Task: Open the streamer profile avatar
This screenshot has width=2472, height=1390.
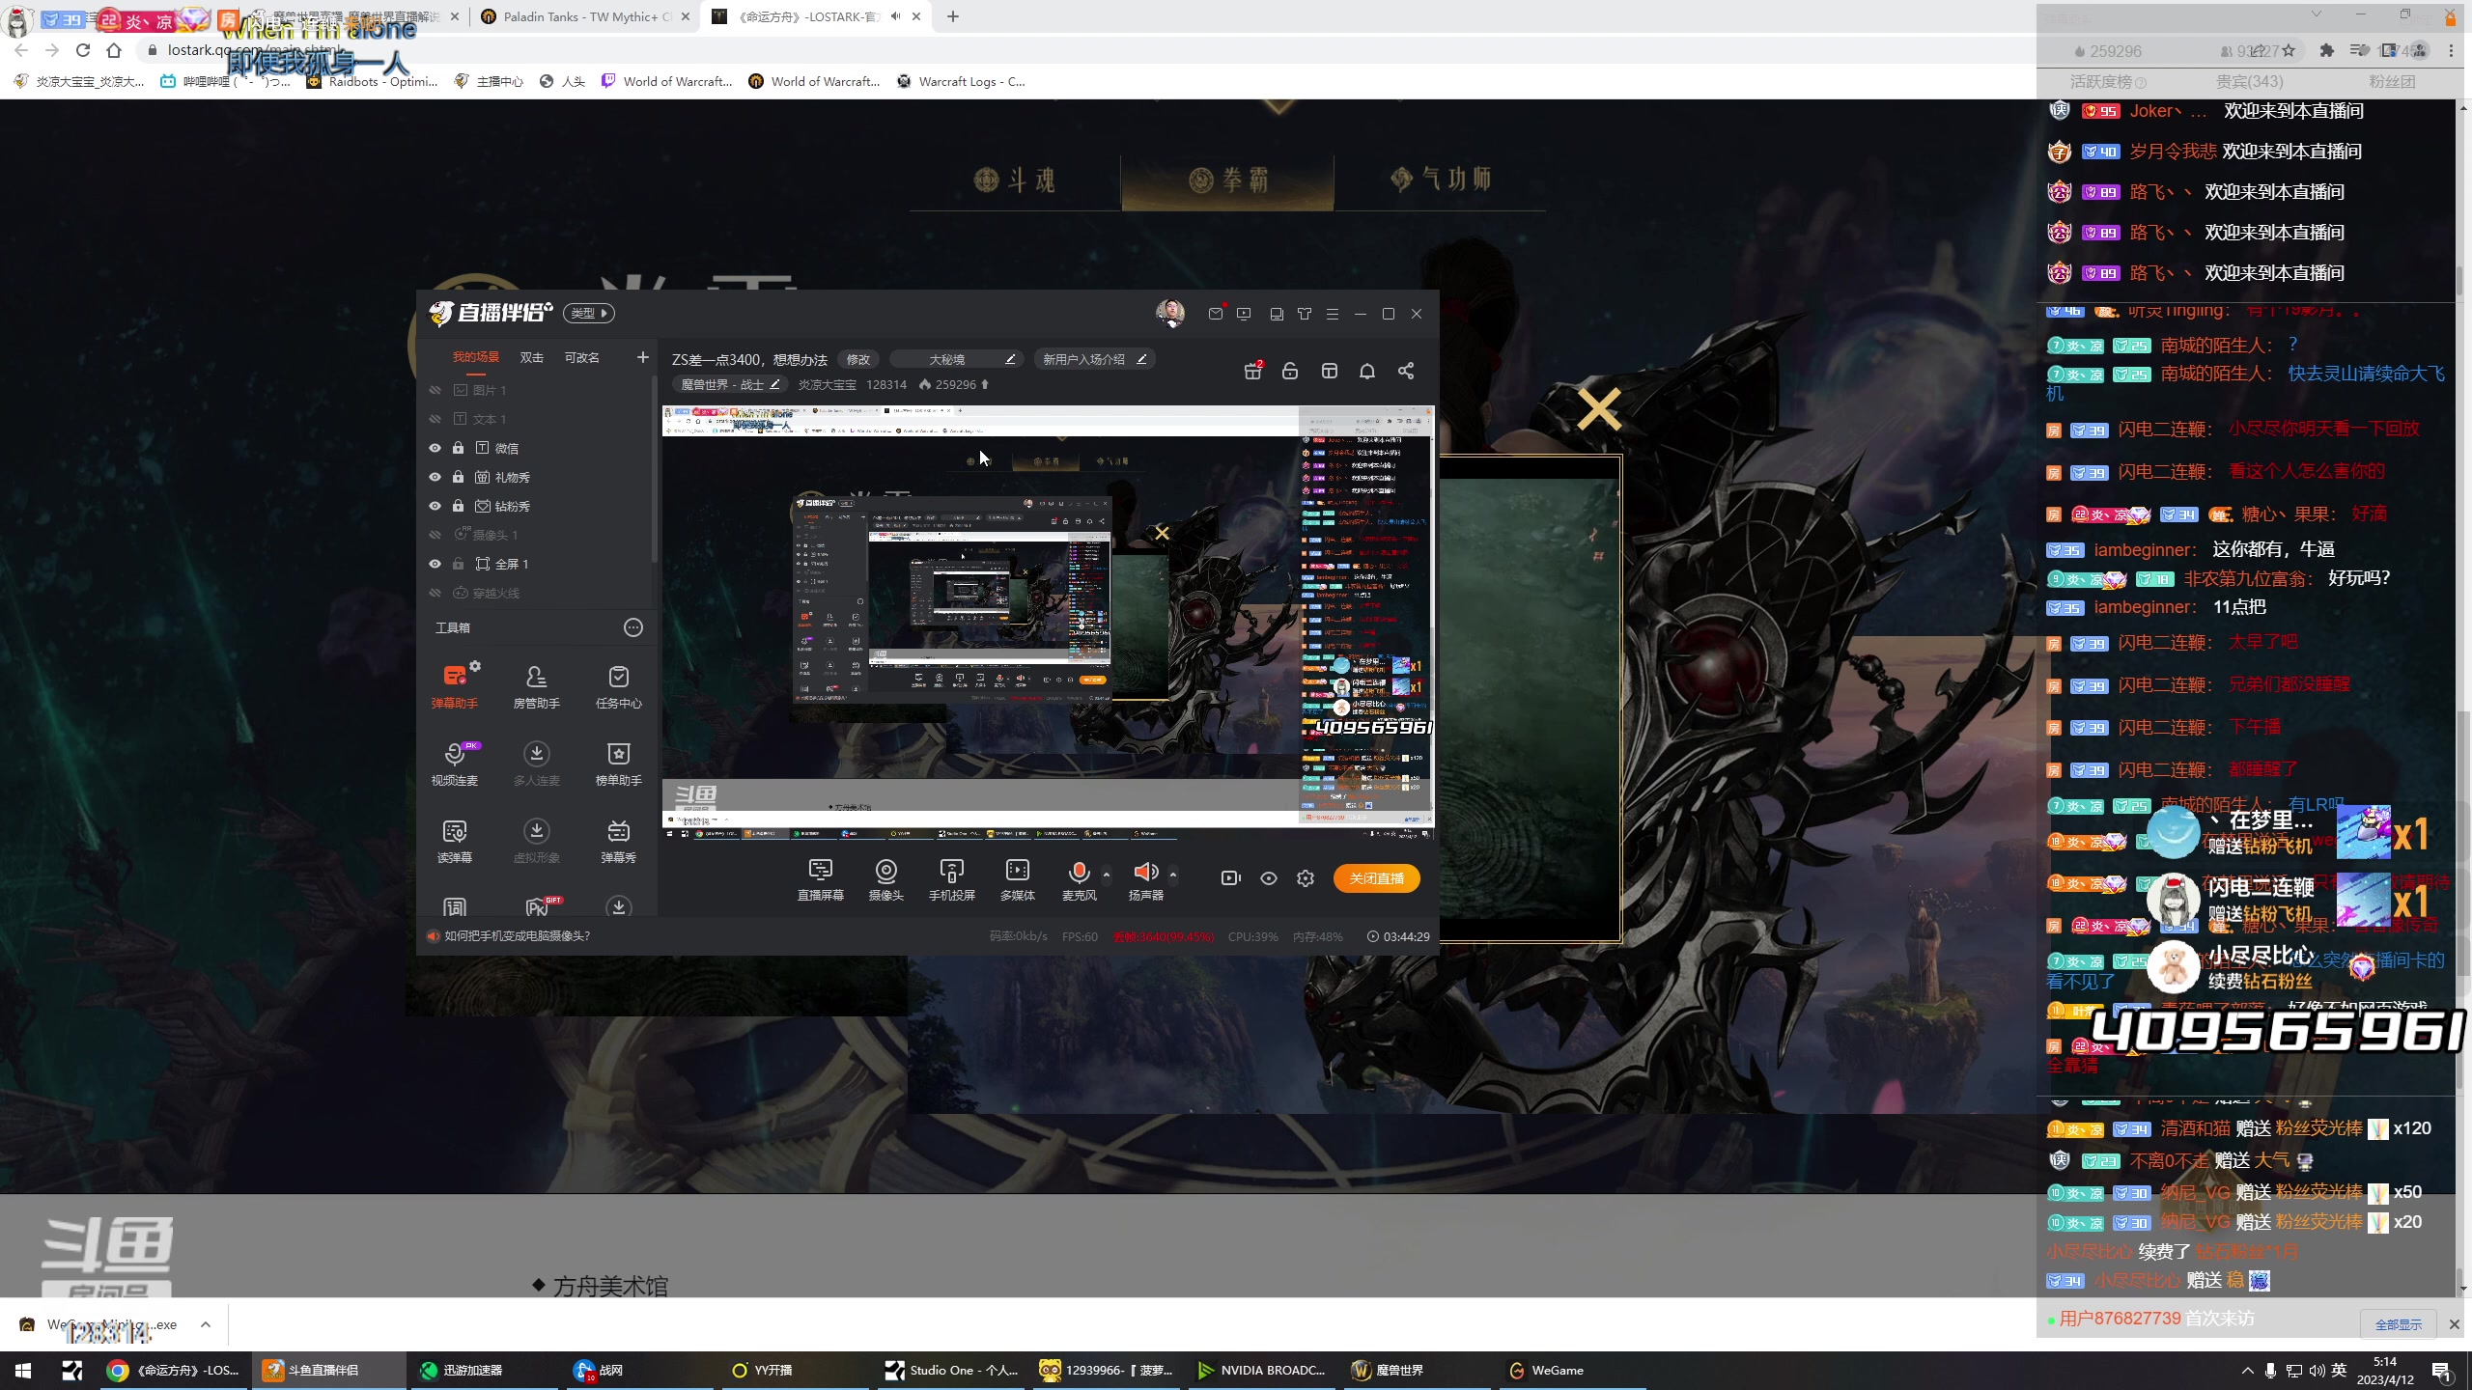Action: pyautogui.click(x=1170, y=313)
